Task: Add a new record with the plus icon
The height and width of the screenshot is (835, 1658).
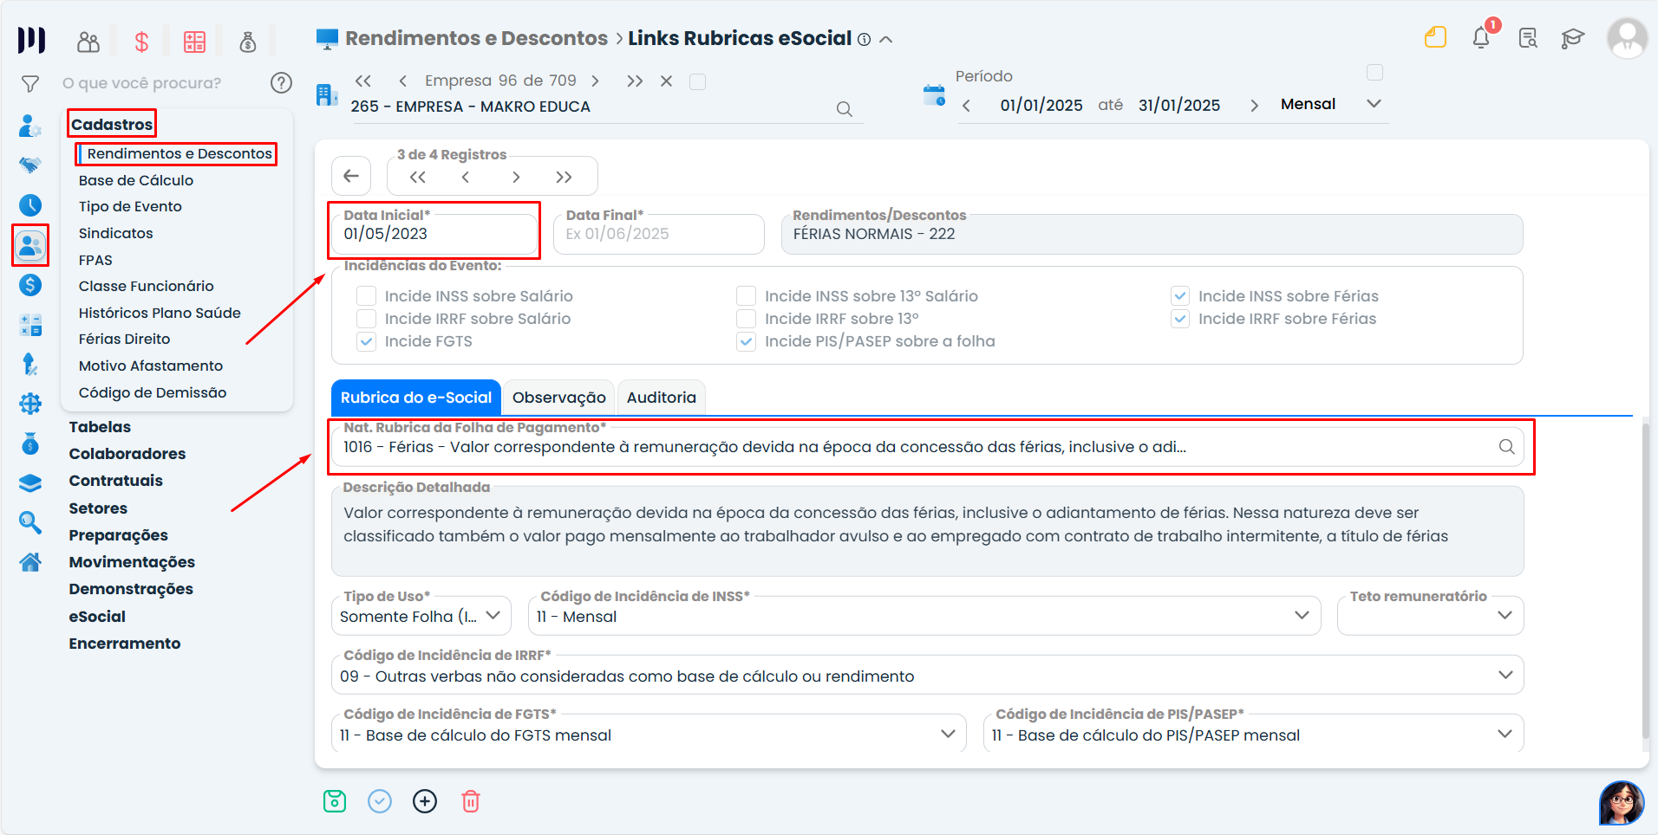Action: click(425, 801)
